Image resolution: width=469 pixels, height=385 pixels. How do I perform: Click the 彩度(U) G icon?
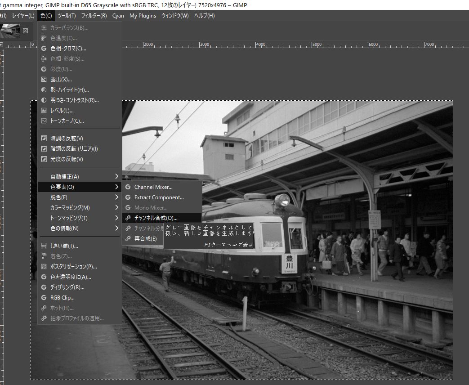pos(44,69)
